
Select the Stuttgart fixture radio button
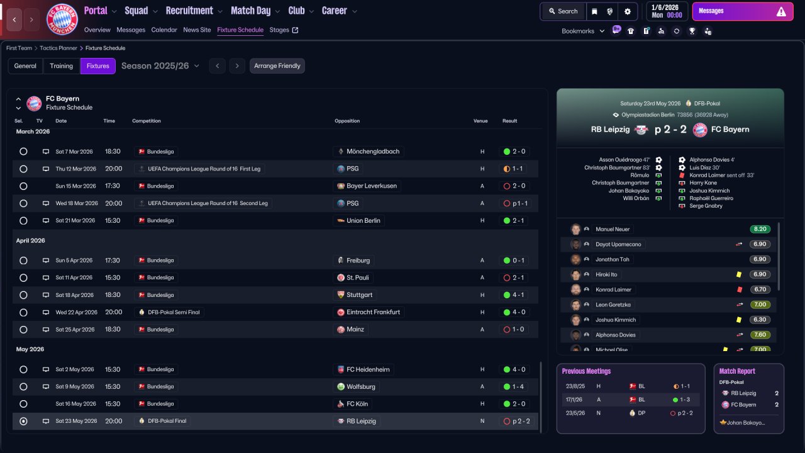23,295
